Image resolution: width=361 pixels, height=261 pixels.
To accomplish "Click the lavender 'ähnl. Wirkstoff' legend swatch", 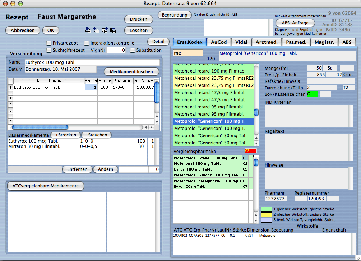I will 266,220.
